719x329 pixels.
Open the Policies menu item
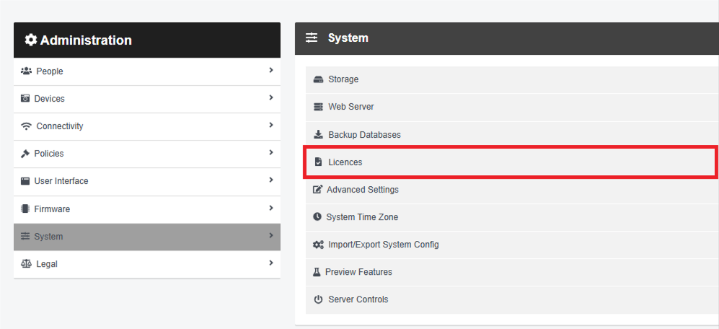coord(147,154)
